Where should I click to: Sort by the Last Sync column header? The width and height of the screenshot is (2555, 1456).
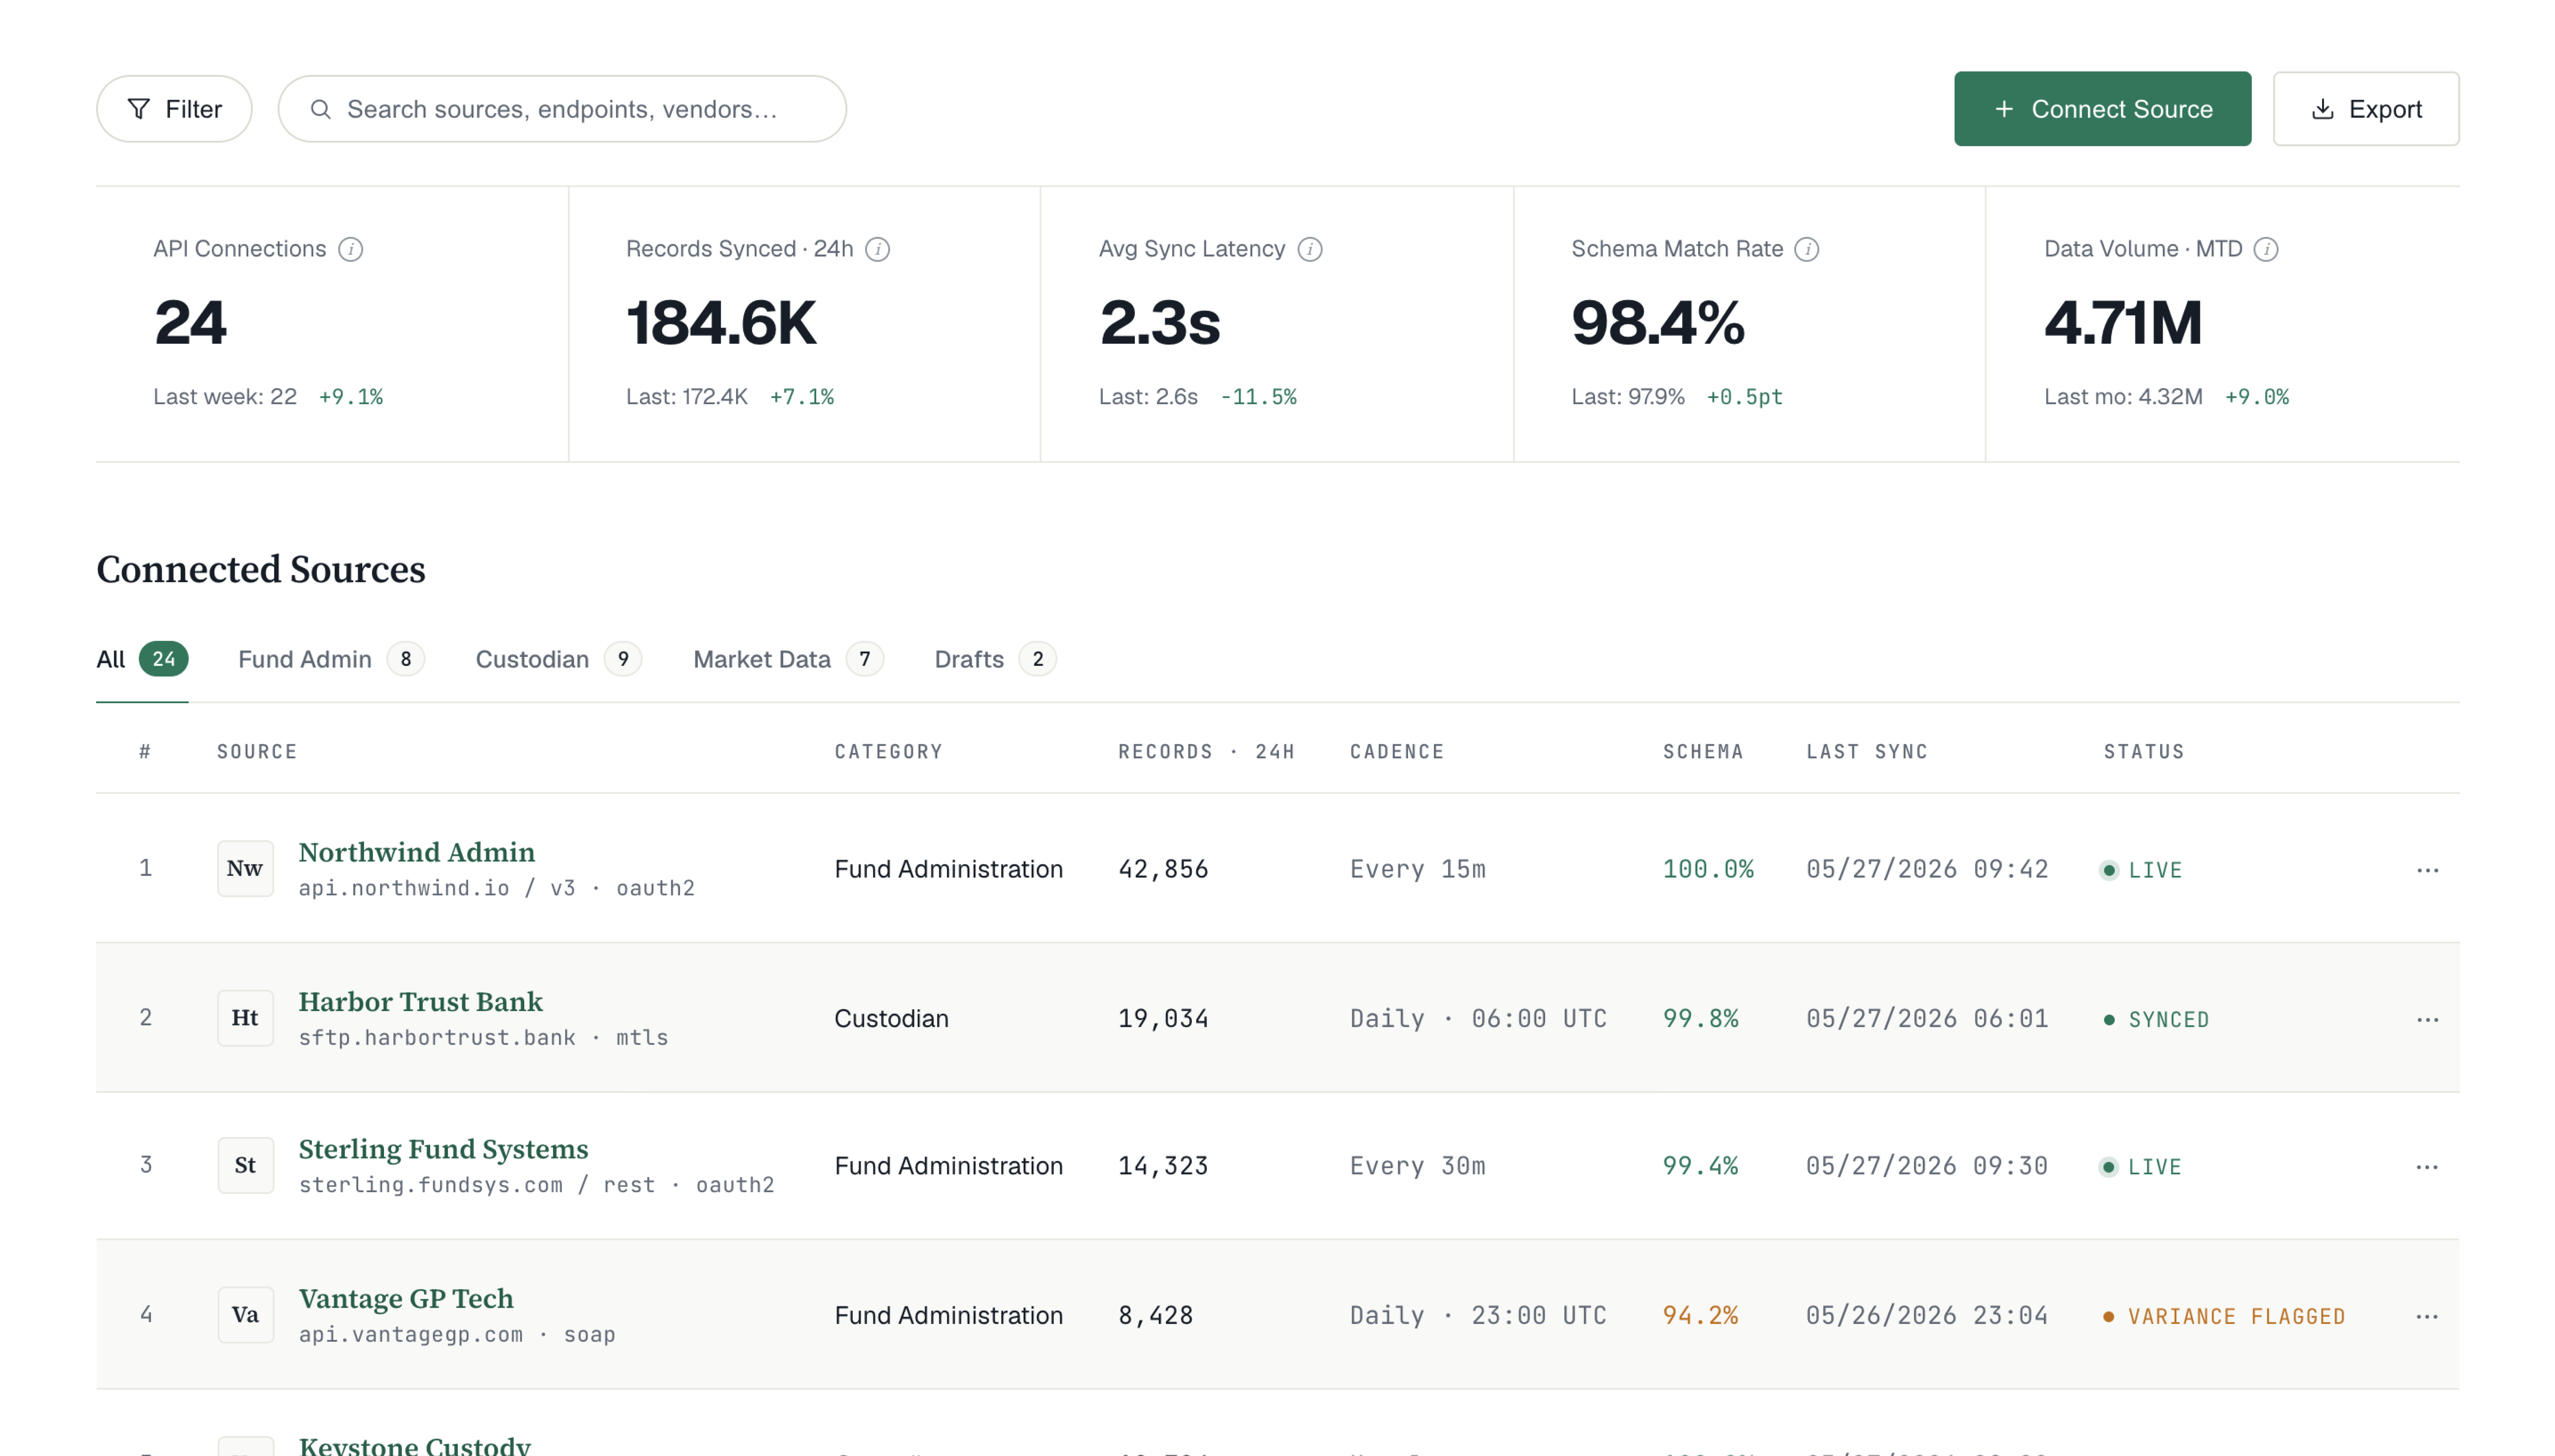[1867, 752]
